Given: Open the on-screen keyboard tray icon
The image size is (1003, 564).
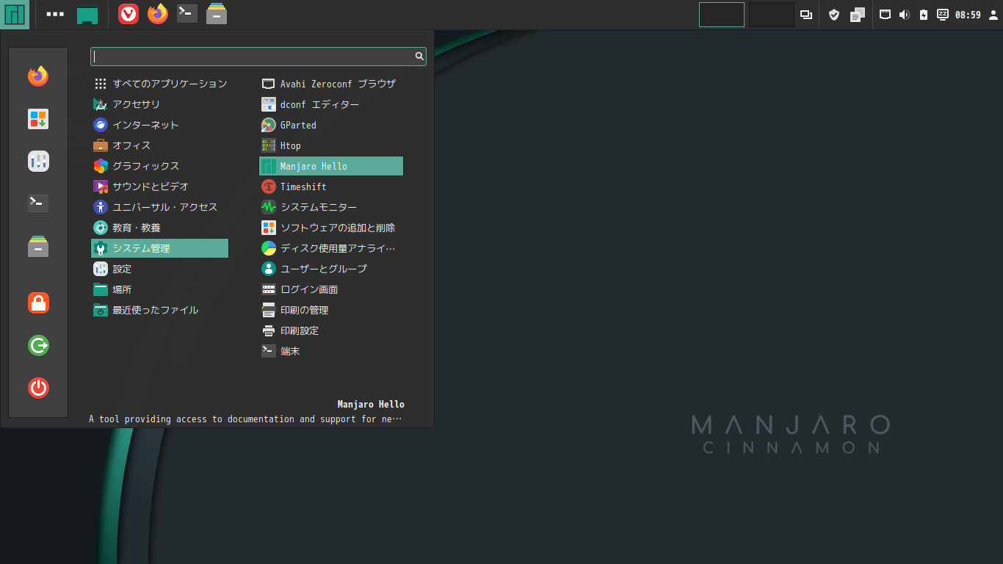Looking at the screenshot, I should point(943,15).
